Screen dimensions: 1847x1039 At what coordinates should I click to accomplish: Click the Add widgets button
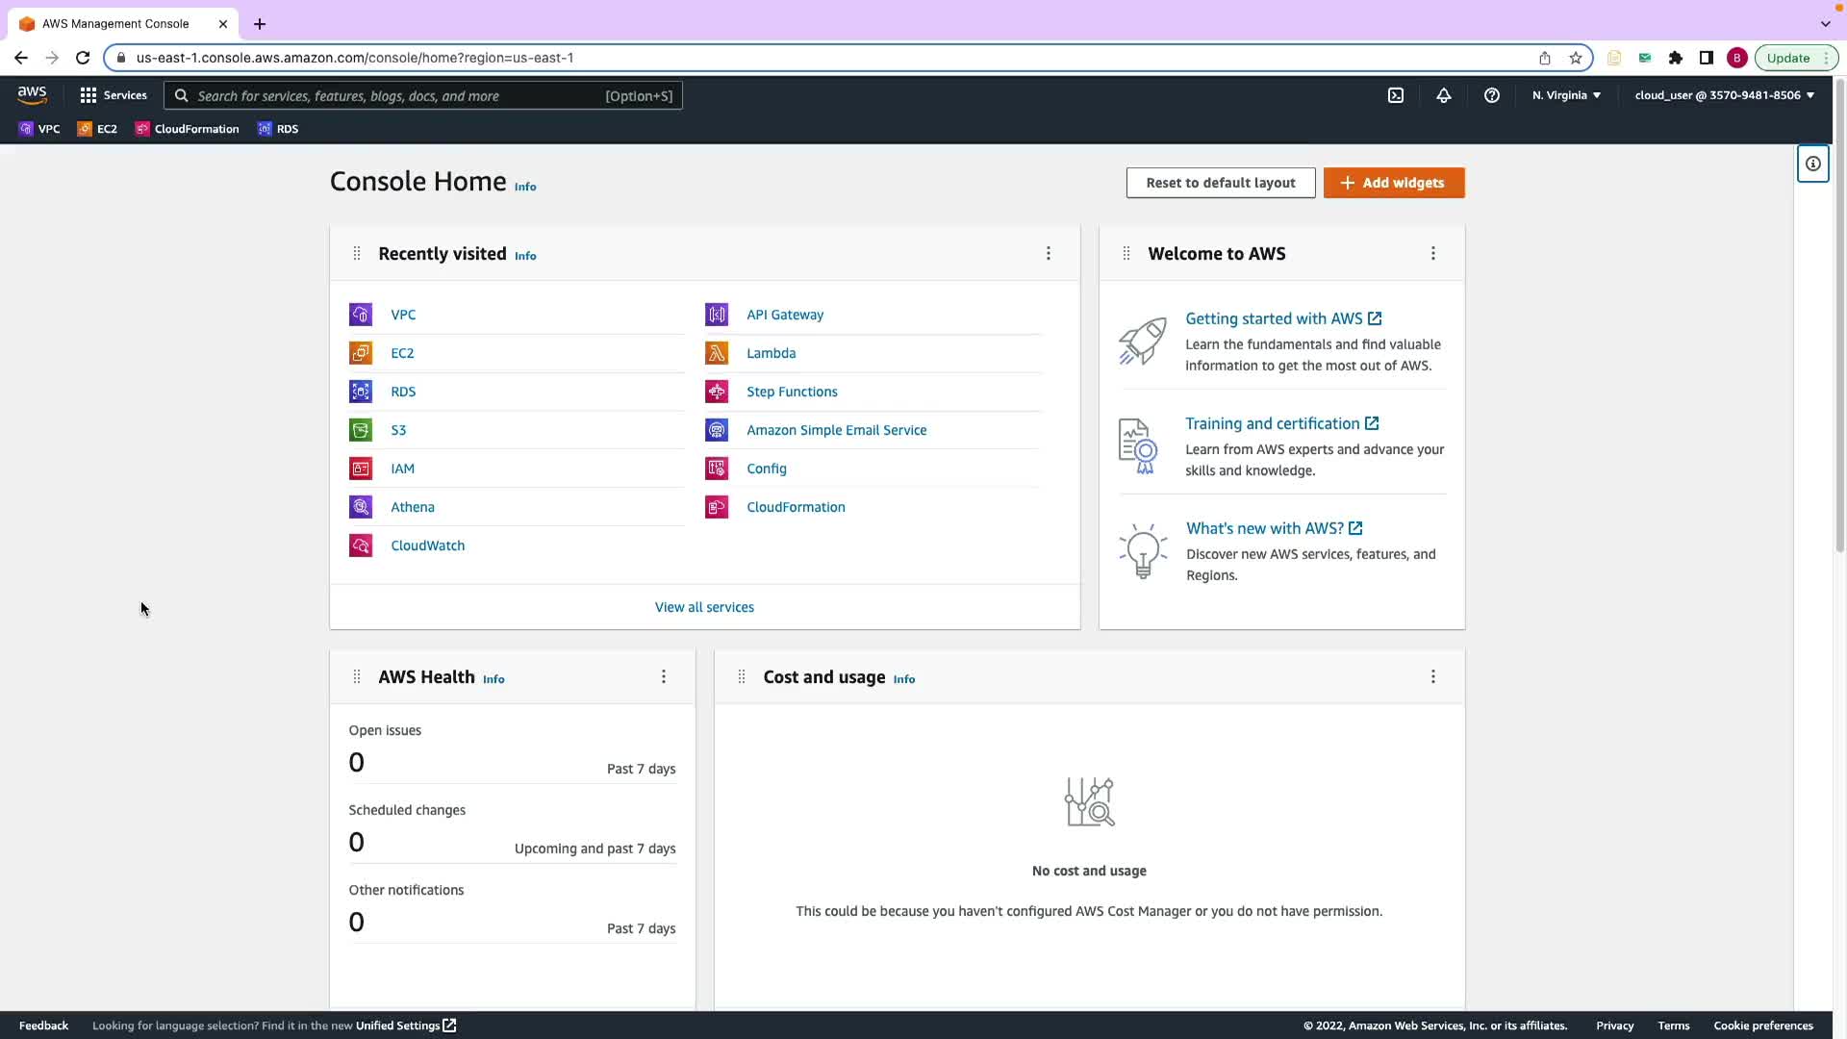1394,183
